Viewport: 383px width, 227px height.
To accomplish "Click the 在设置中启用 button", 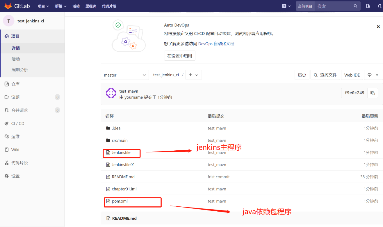I will click(180, 56).
